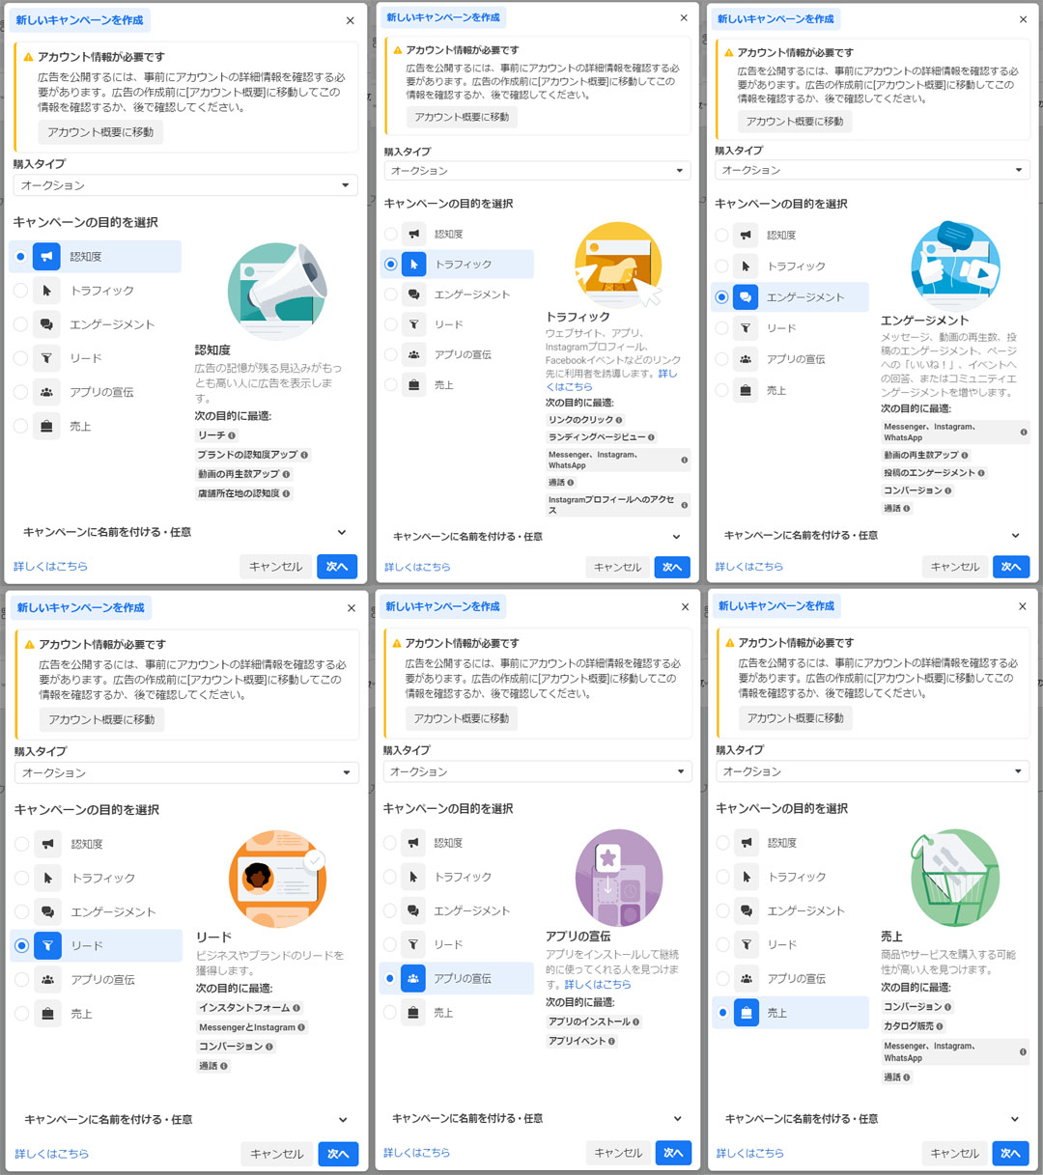
Task: Click the アプリのインストール objective tag
Action: [589, 1021]
